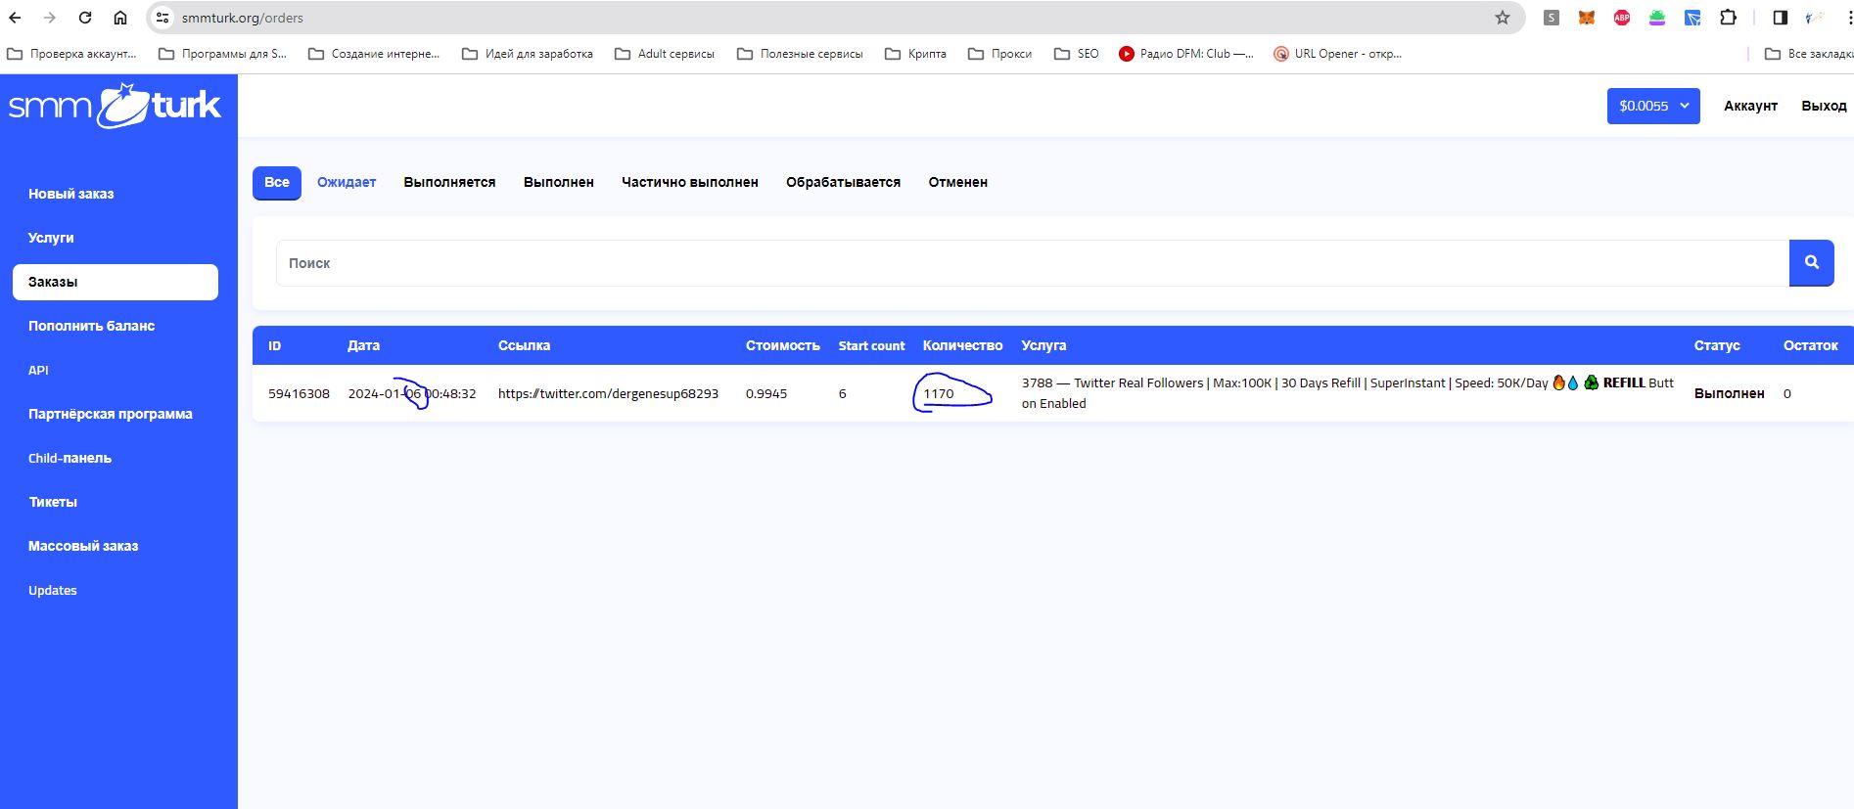Select the Все orders tab
The width and height of the screenshot is (1854, 809).
pos(277,182)
